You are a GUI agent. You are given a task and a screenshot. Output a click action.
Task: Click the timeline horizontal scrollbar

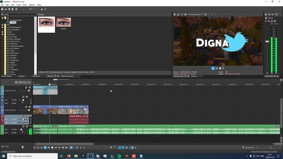coord(65,144)
